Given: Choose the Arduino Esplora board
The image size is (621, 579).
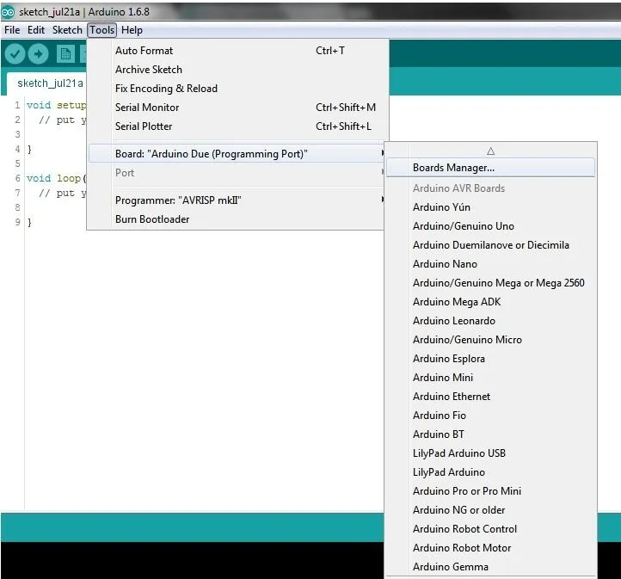Looking at the screenshot, I should tap(490, 359).
